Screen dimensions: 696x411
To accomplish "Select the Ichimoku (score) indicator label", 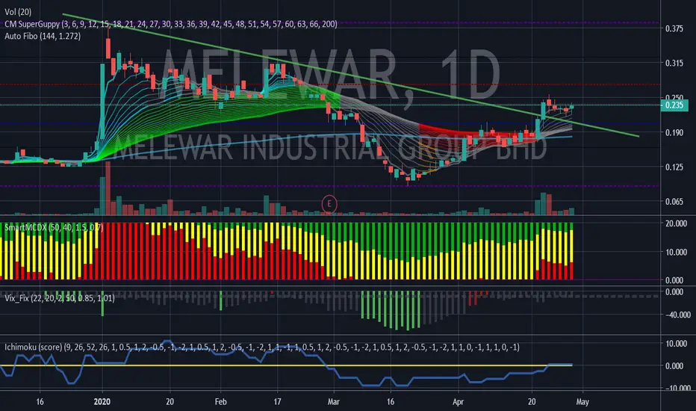I will point(262,347).
